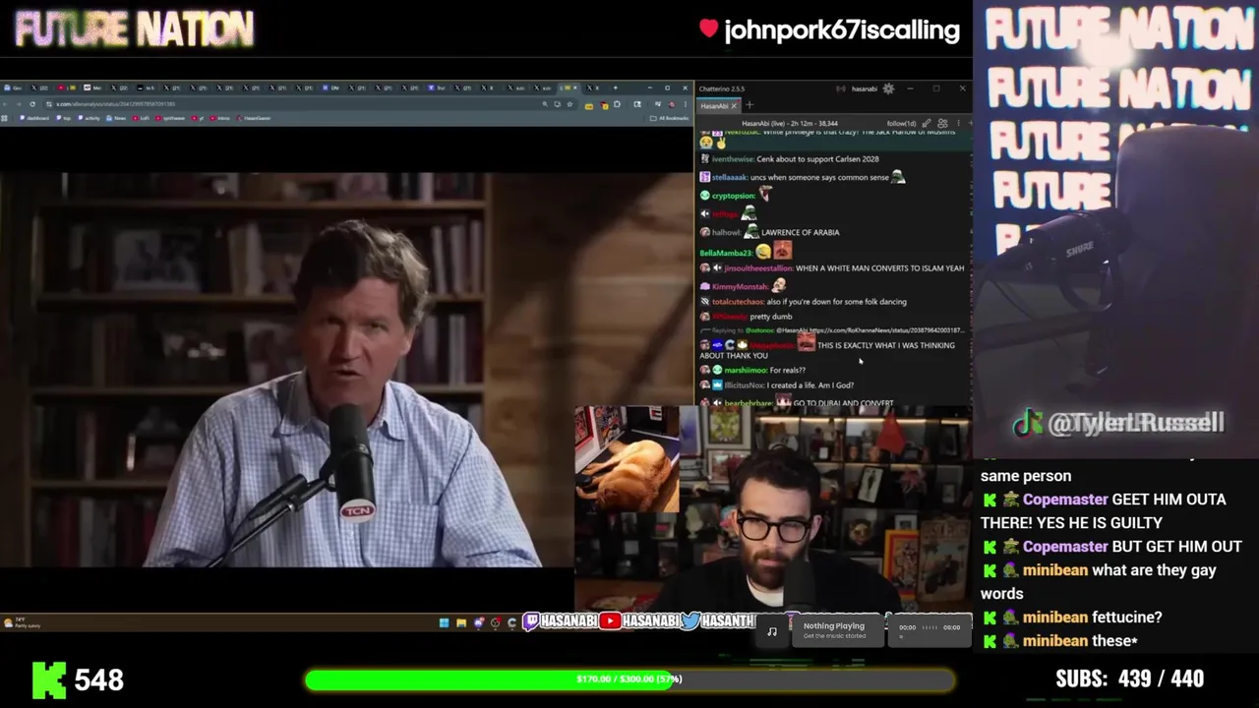Click chat username totalcutechaos
1259x708 pixels.
tap(738, 302)
